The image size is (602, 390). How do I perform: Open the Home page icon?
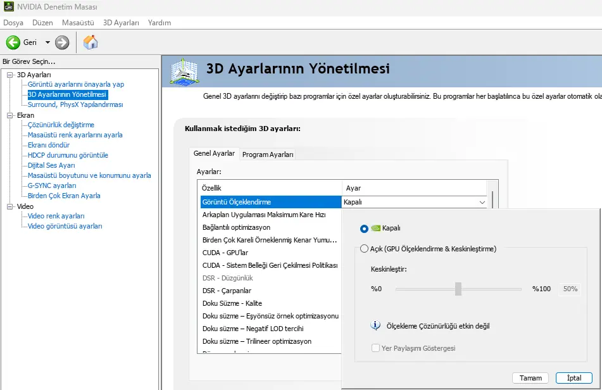coord(91,42)
